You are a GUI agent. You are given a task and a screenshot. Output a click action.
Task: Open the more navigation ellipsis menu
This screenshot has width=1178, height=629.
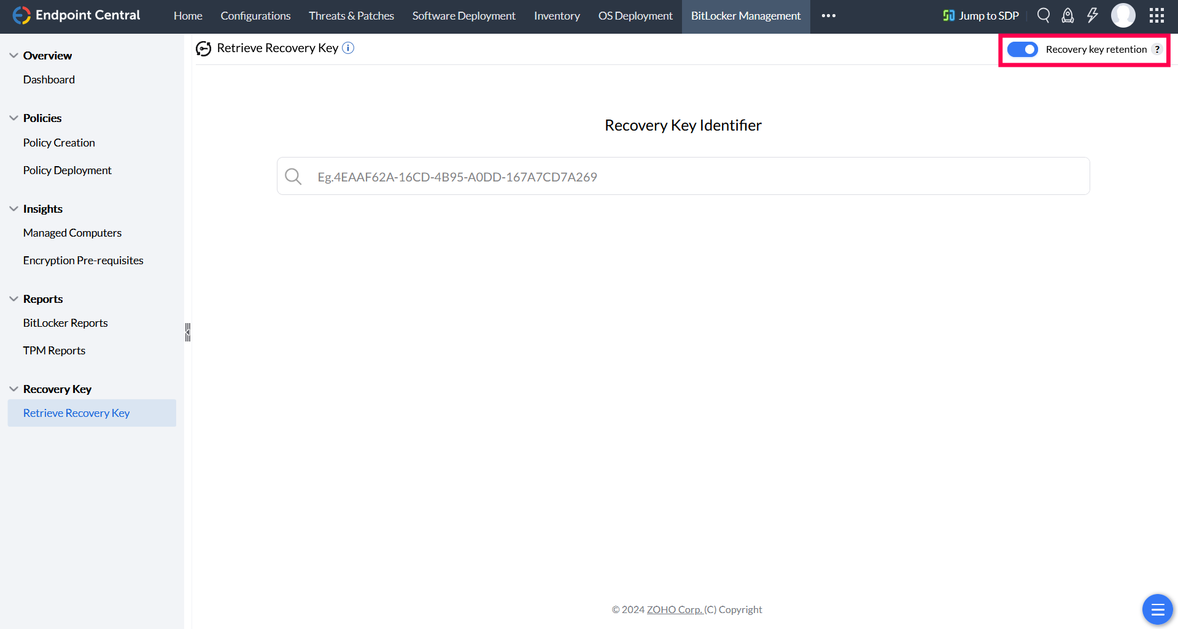829,16
